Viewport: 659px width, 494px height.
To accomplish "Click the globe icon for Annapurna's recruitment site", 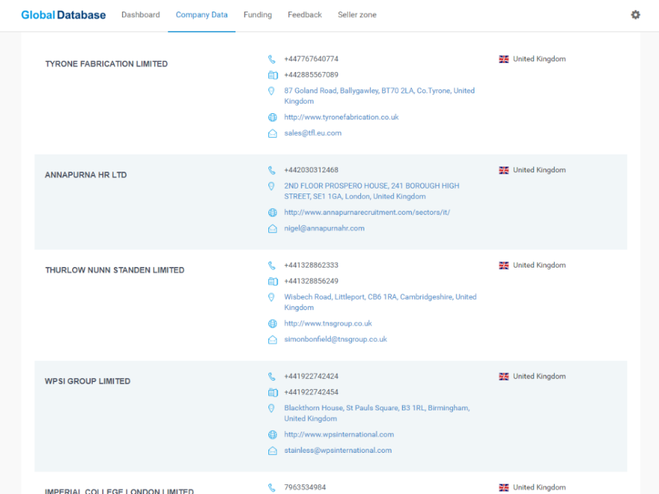I will [x=272, y=212].
